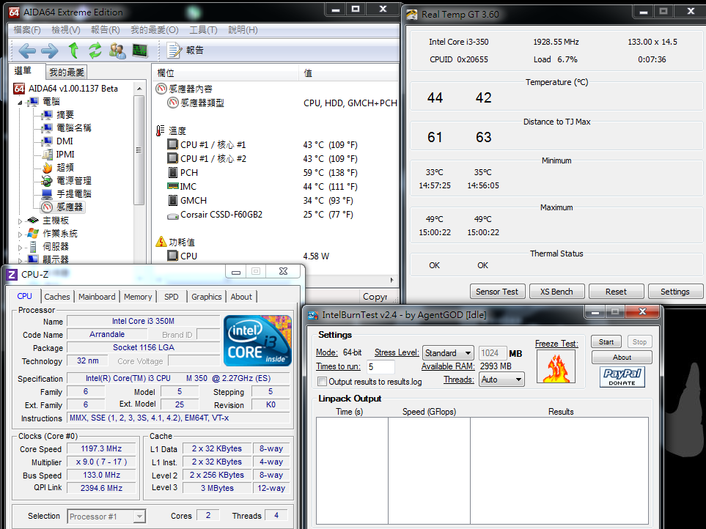706x529 pixels.
Task: Select 摘要 item in AIDA64 tree
Action: pos(65,115)
